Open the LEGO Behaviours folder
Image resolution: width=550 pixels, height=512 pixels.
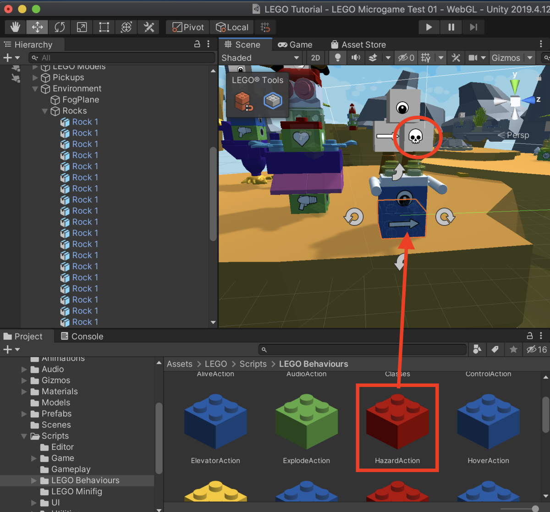[x=85, y=480]
